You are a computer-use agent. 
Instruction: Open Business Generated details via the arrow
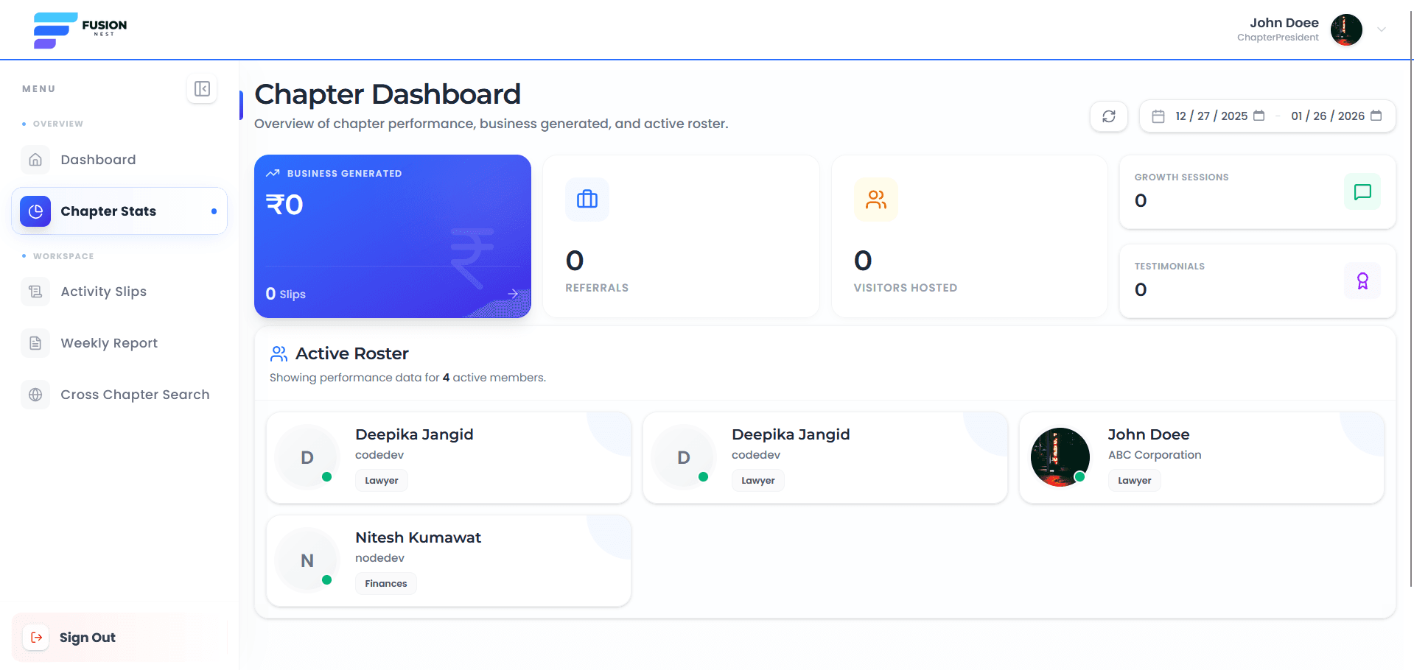pos(513,294)
